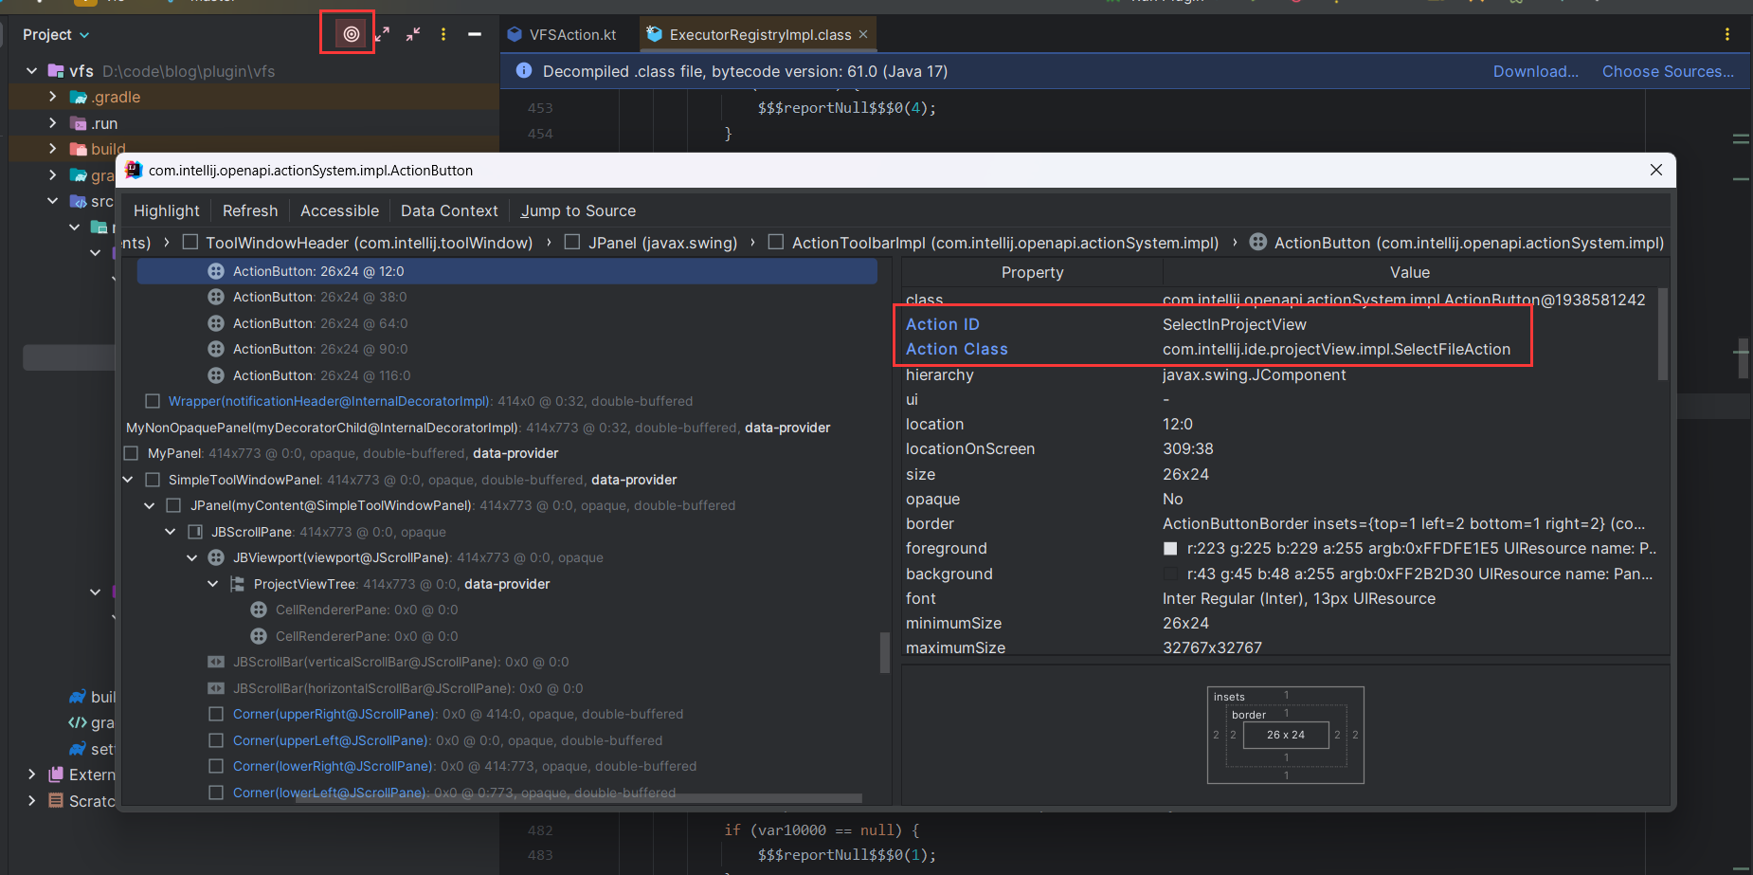Click the Download... sources link
1753x875 pixels.
[x=1536, y=71]
